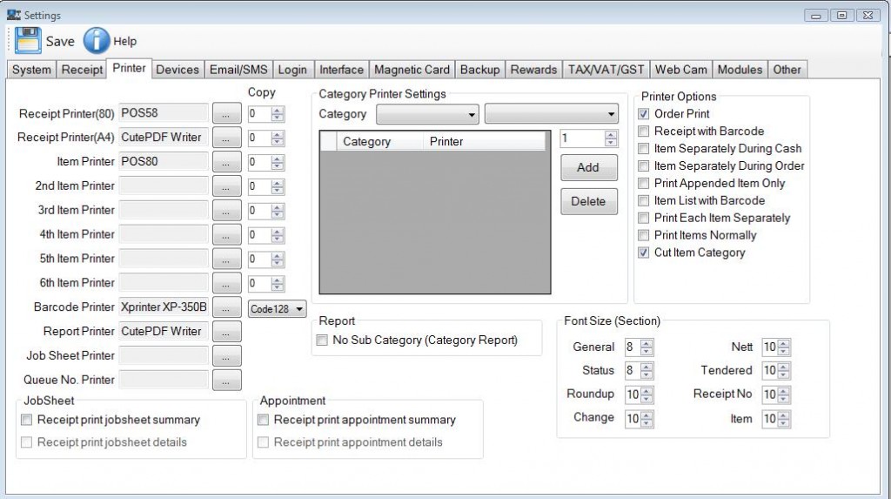Viewport: 891px width, 499px height.
Task: Click Receipt Printer(80) copy count stepper
Action: click(x=278, y=114)
